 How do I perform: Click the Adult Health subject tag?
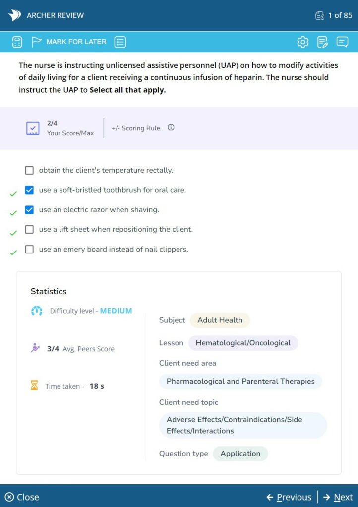(220, 320)
